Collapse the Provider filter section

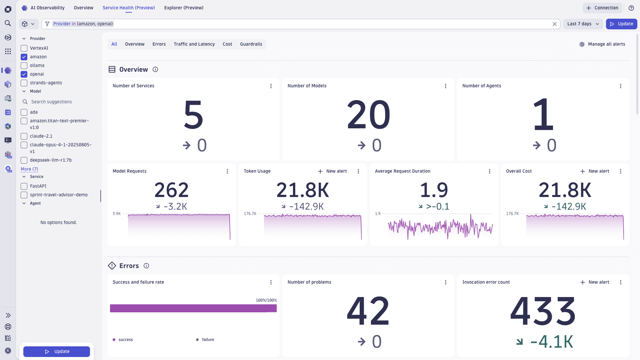(24, 39)
